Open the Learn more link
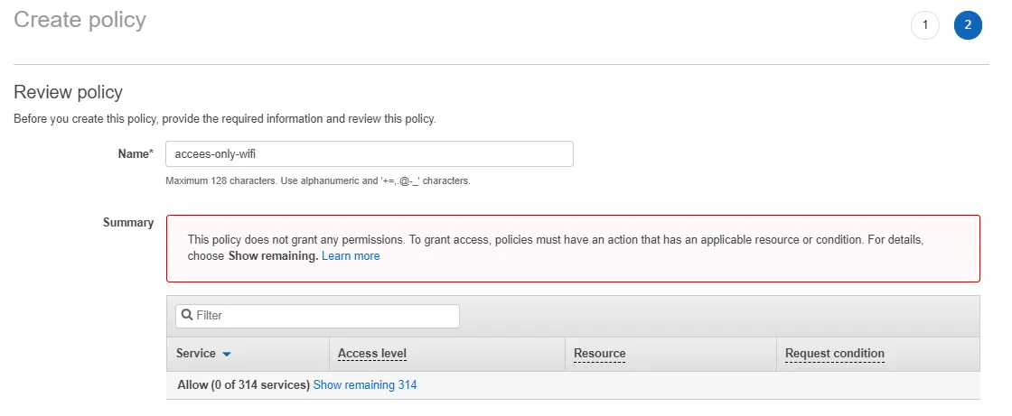The width and height of the screenshot is (1012, 416). click(351, 256)
